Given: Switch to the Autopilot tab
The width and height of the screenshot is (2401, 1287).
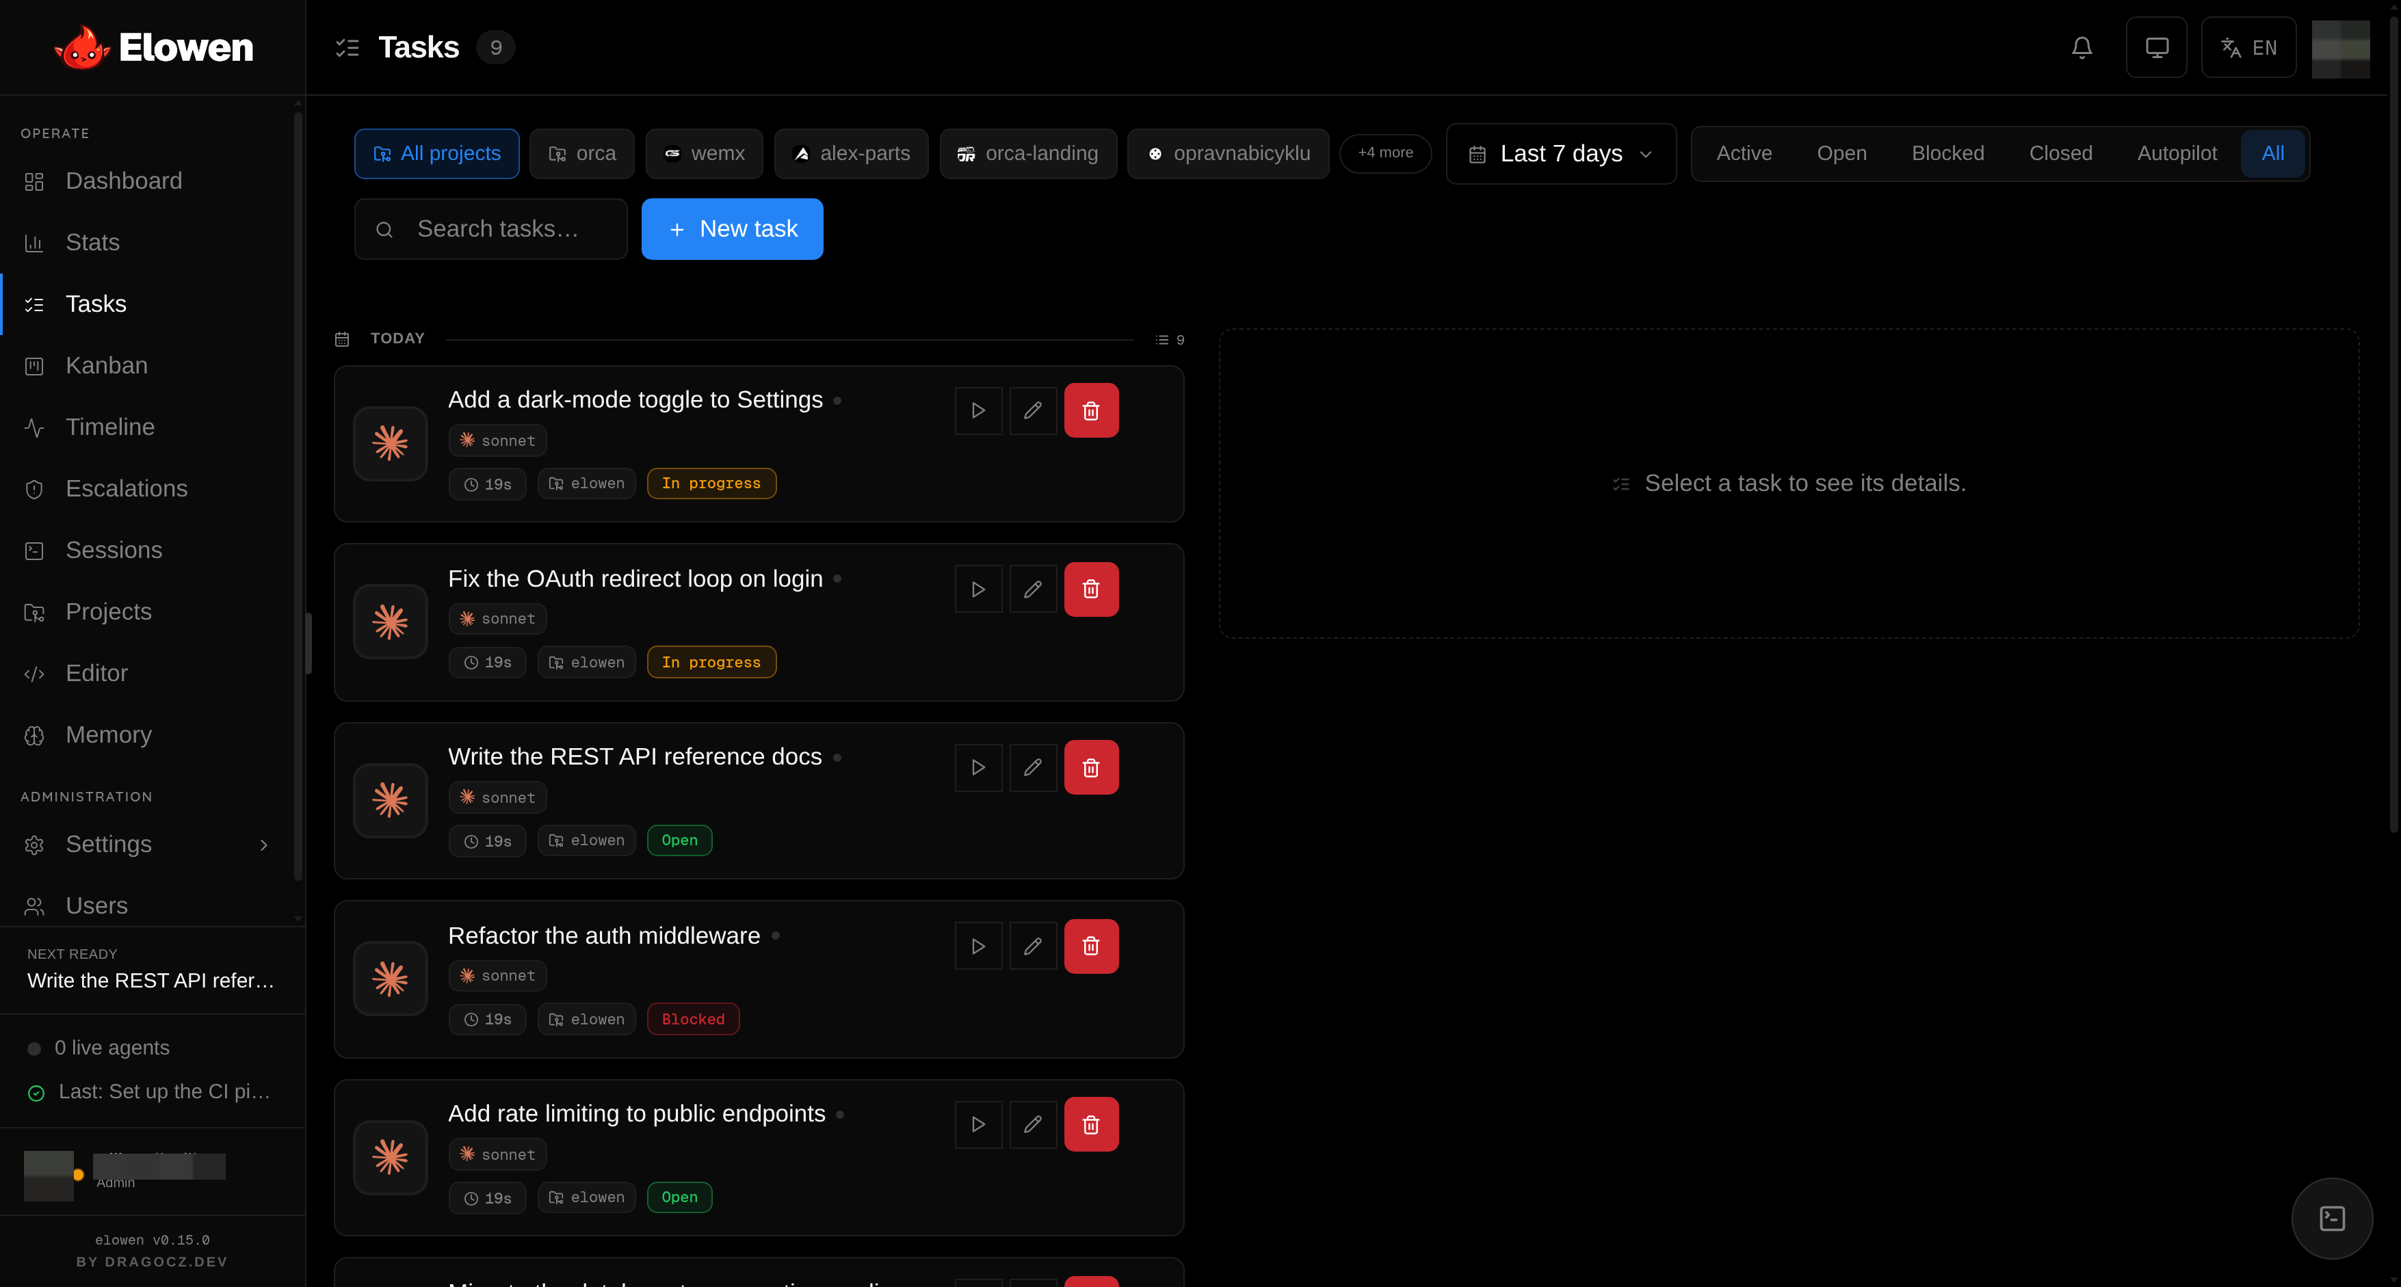Looking at the screenshot, I should 2177,154.
